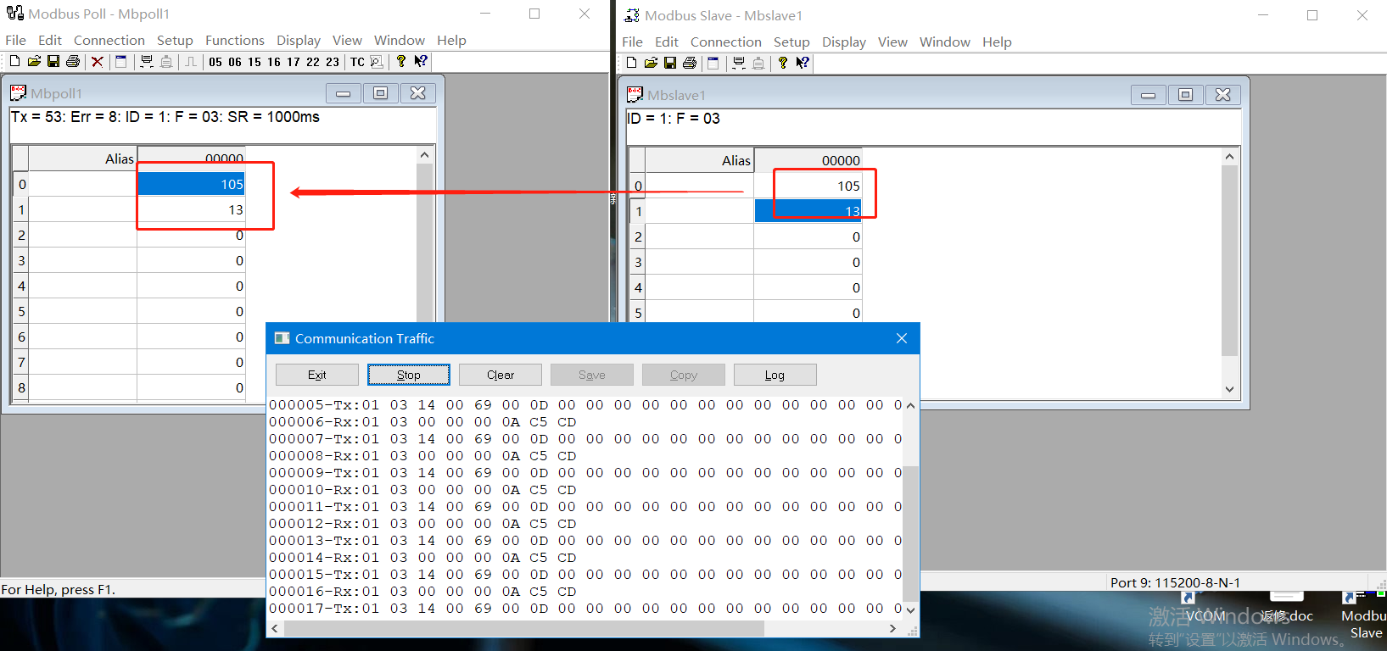Click the New document icon in Modbus Poll

click(14, 62)
